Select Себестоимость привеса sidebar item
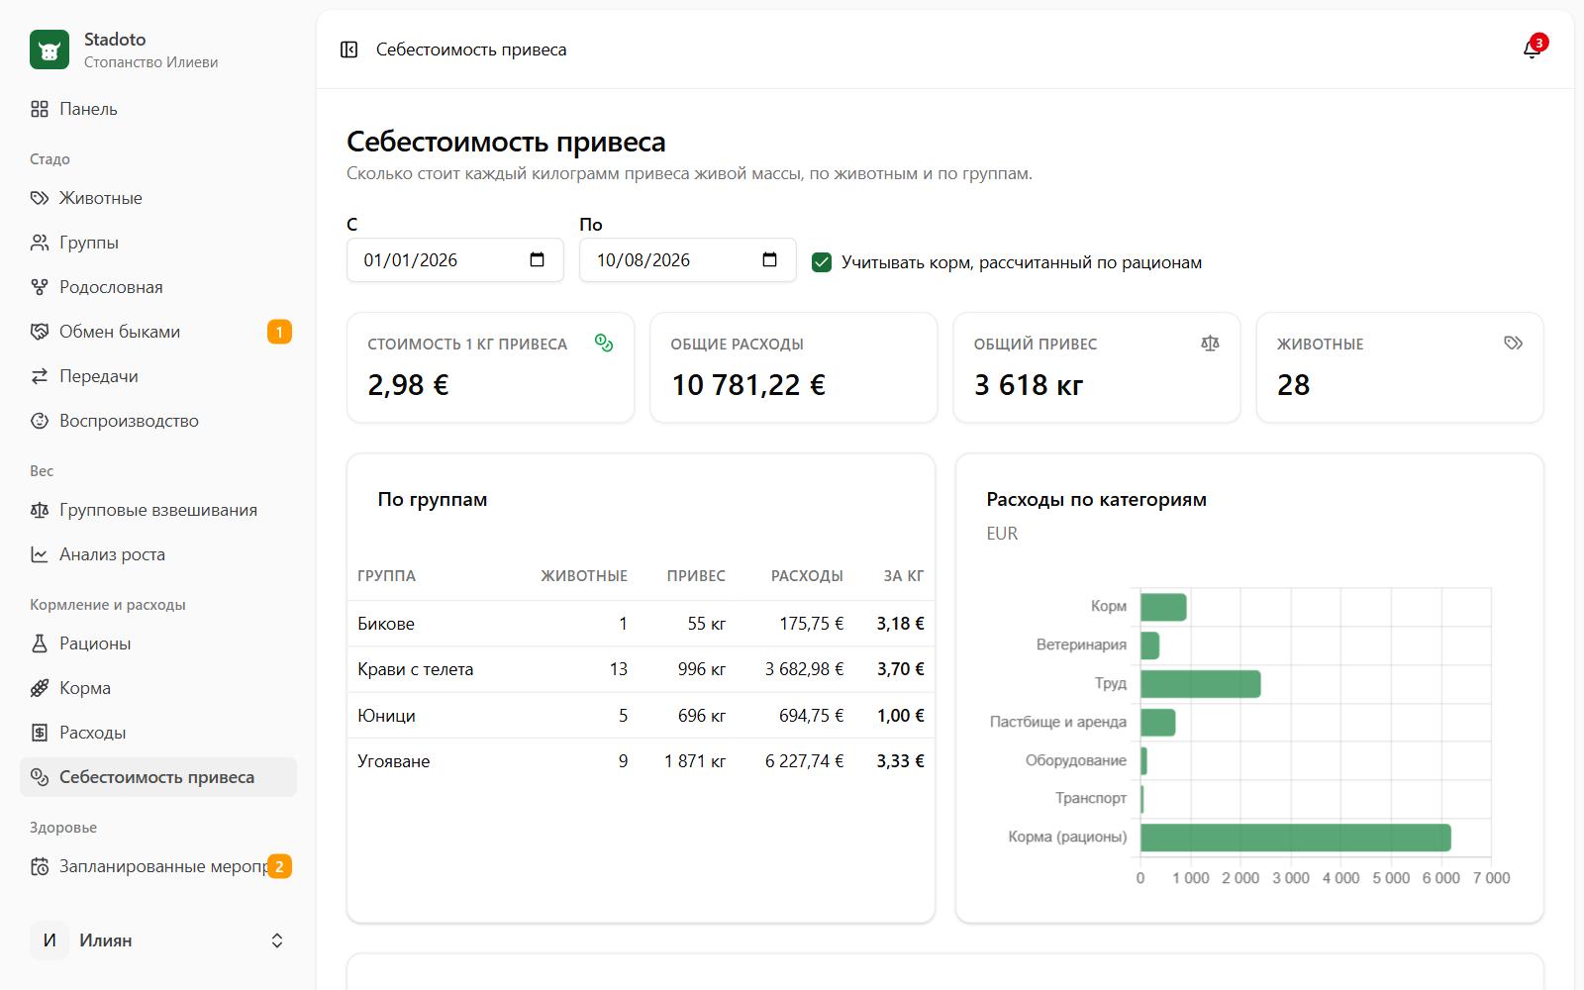 tap(158, 777)
